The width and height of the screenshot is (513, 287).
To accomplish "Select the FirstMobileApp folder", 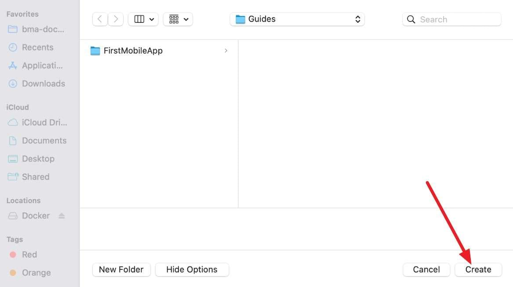I will (159, 50).
